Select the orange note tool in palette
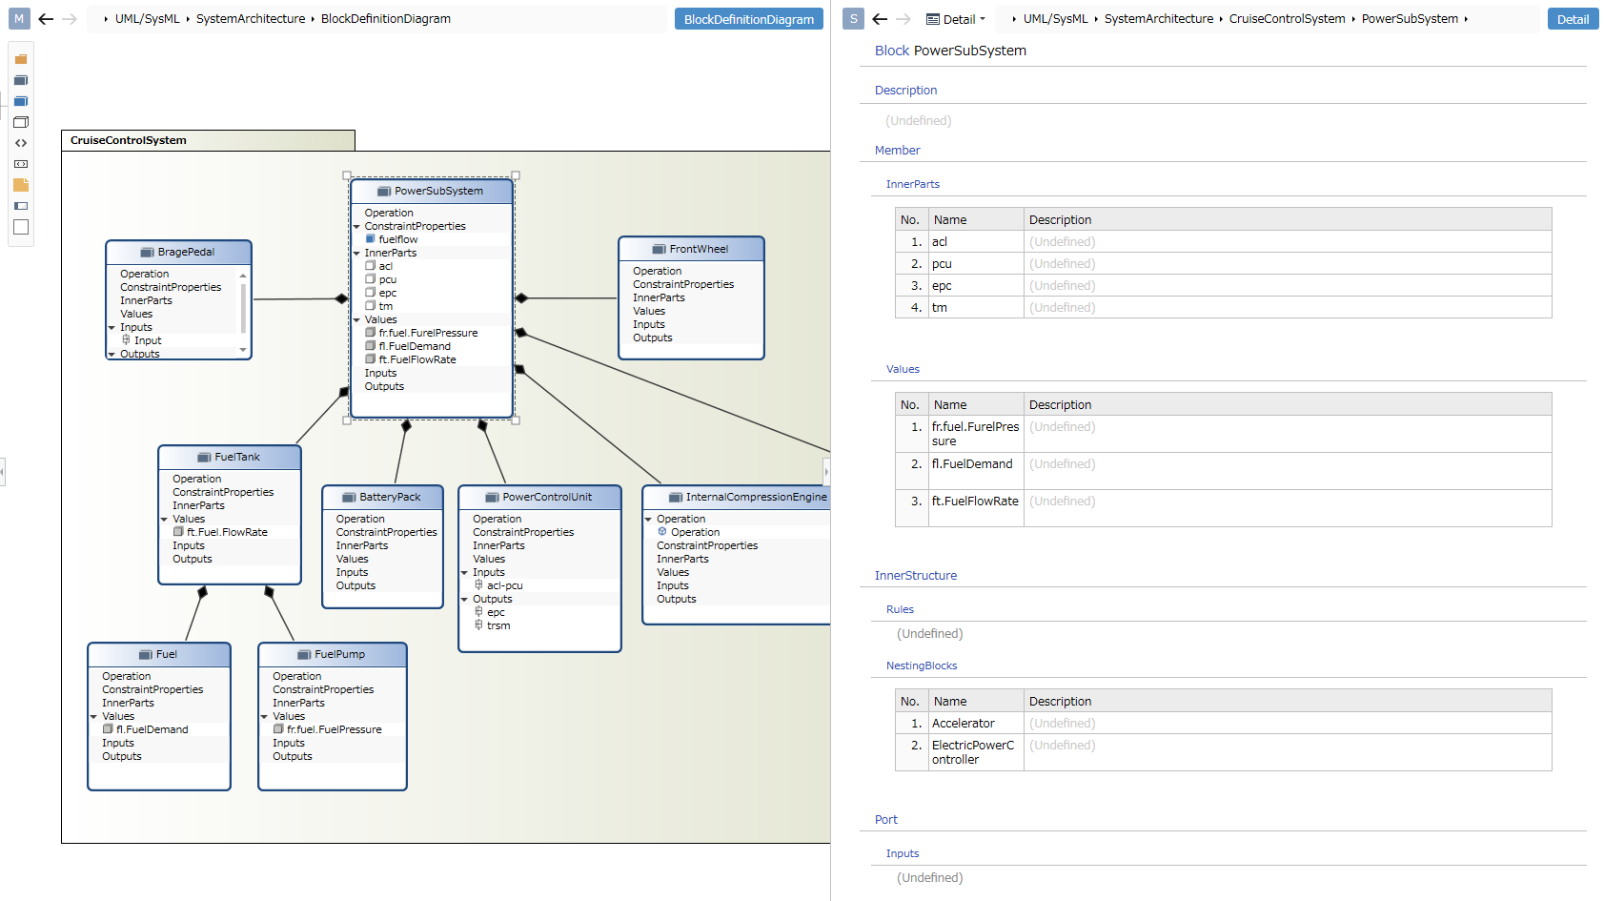This screenshot has width=1604, height=901. click(21, 185)
